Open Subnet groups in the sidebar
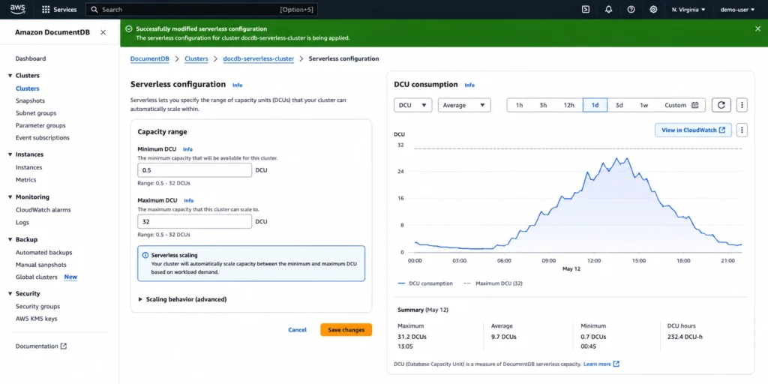 click(36, 113)
